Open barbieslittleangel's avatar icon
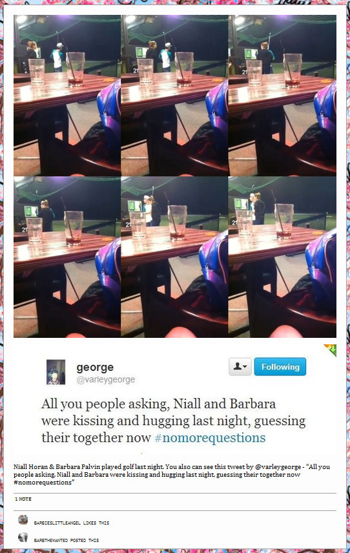The width and height of the screenshot is (350, 553). click(x=23, y=519)
